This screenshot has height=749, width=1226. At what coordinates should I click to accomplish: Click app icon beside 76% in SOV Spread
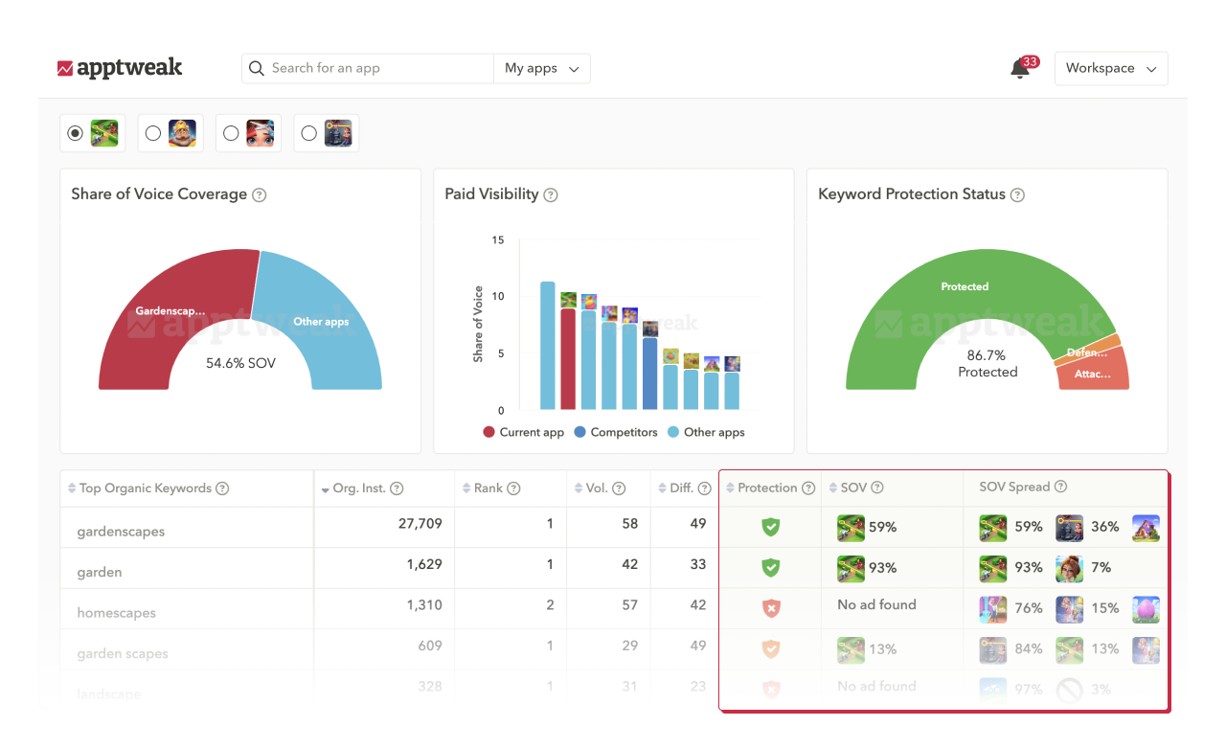(x=992, y=609)
